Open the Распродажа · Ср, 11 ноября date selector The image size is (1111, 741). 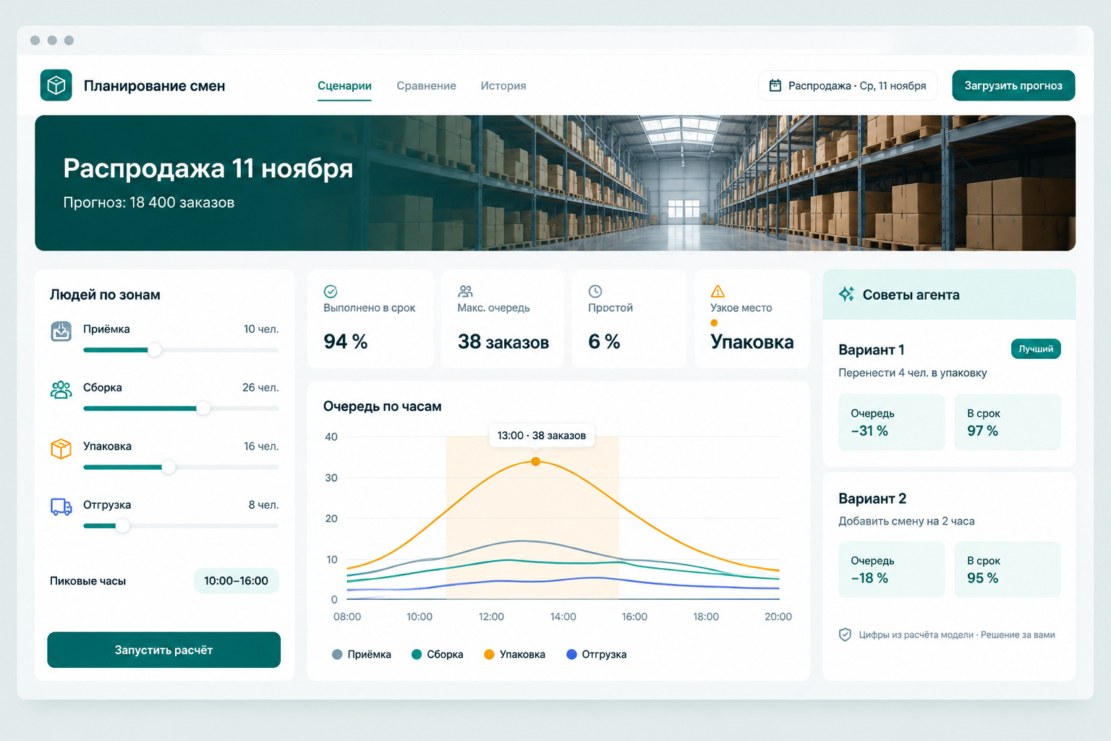coord(848,85)
